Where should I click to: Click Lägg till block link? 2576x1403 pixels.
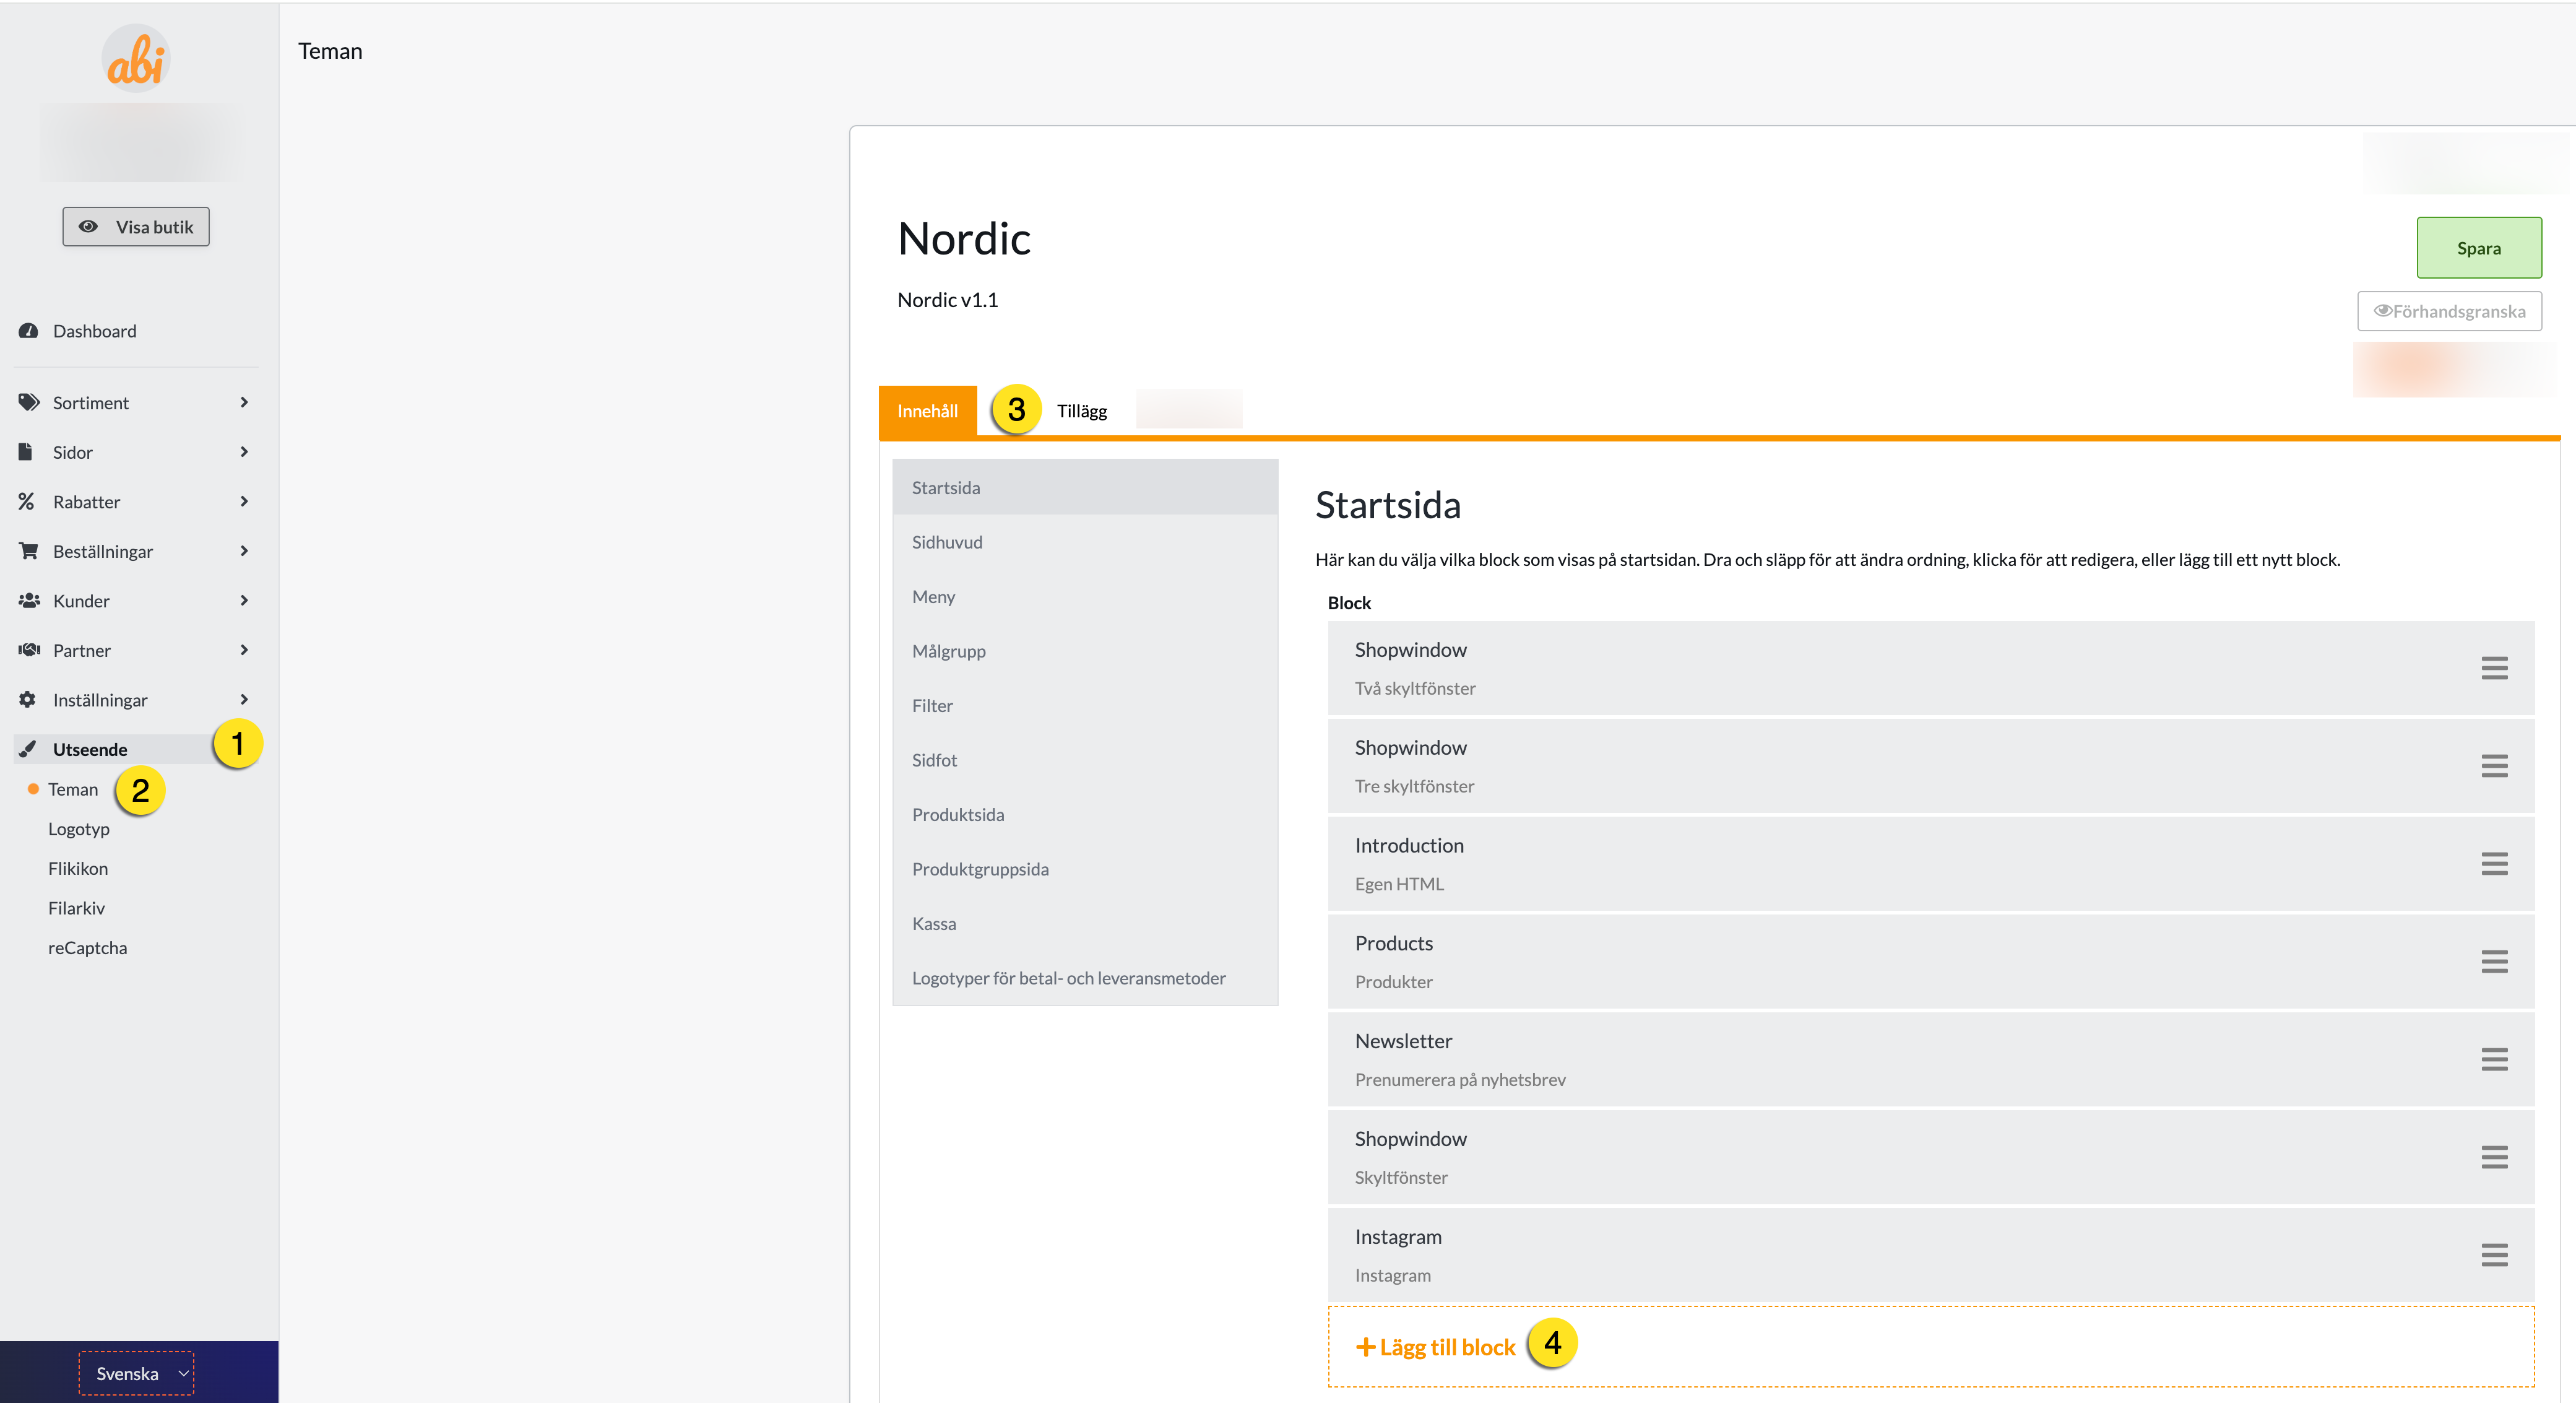(1435, 1347)
